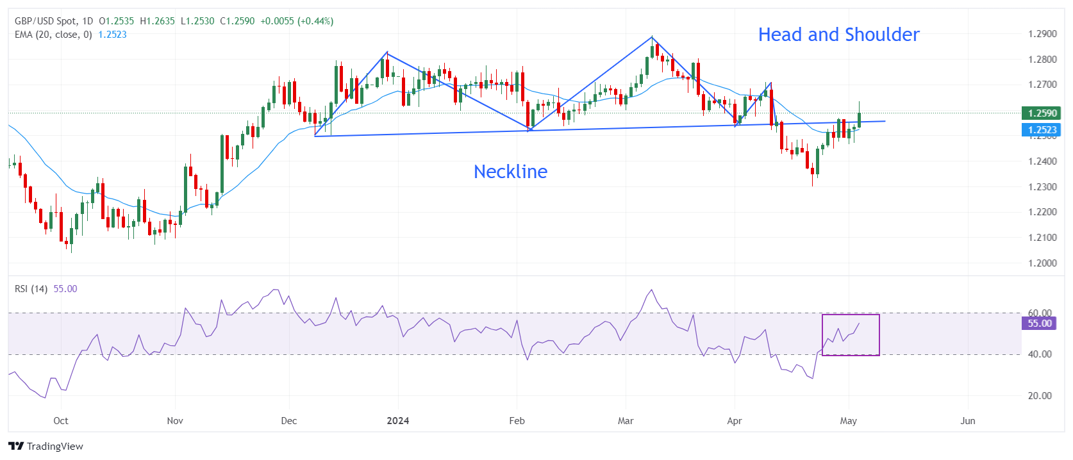Click the TradingView logo icon
The image size is (1073, 460).
pyautogui.click(x=16, y=446)
